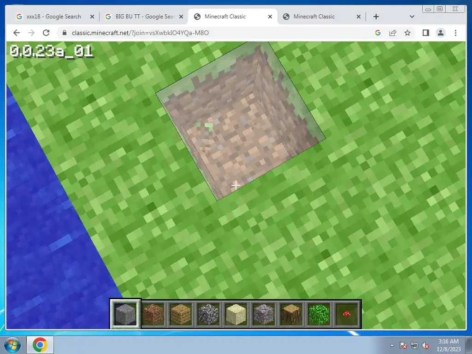Screen dimensions: 472x354
Task: Open Chrome side panel
Action: tap(425, 33)
